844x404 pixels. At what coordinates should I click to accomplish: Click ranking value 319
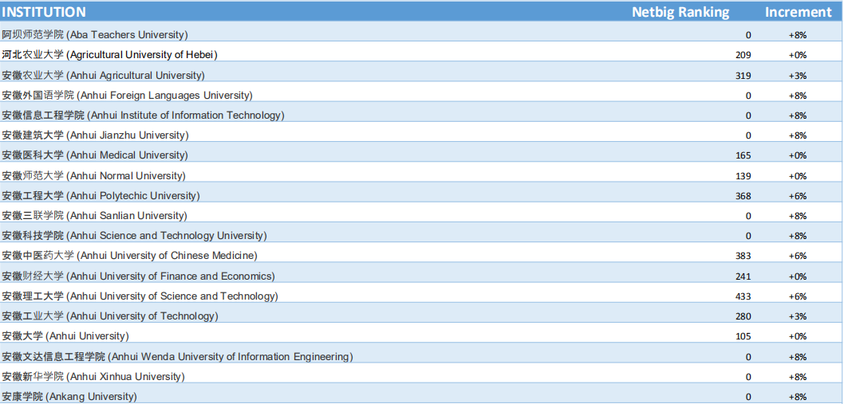pyautogui.click(x=743, y=76)
